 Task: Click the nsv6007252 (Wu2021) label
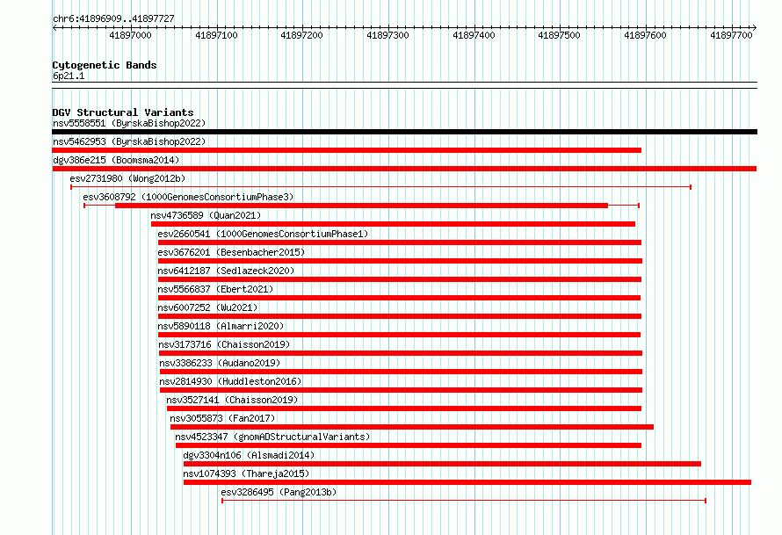pyautogui.click(x=207, y=307)
